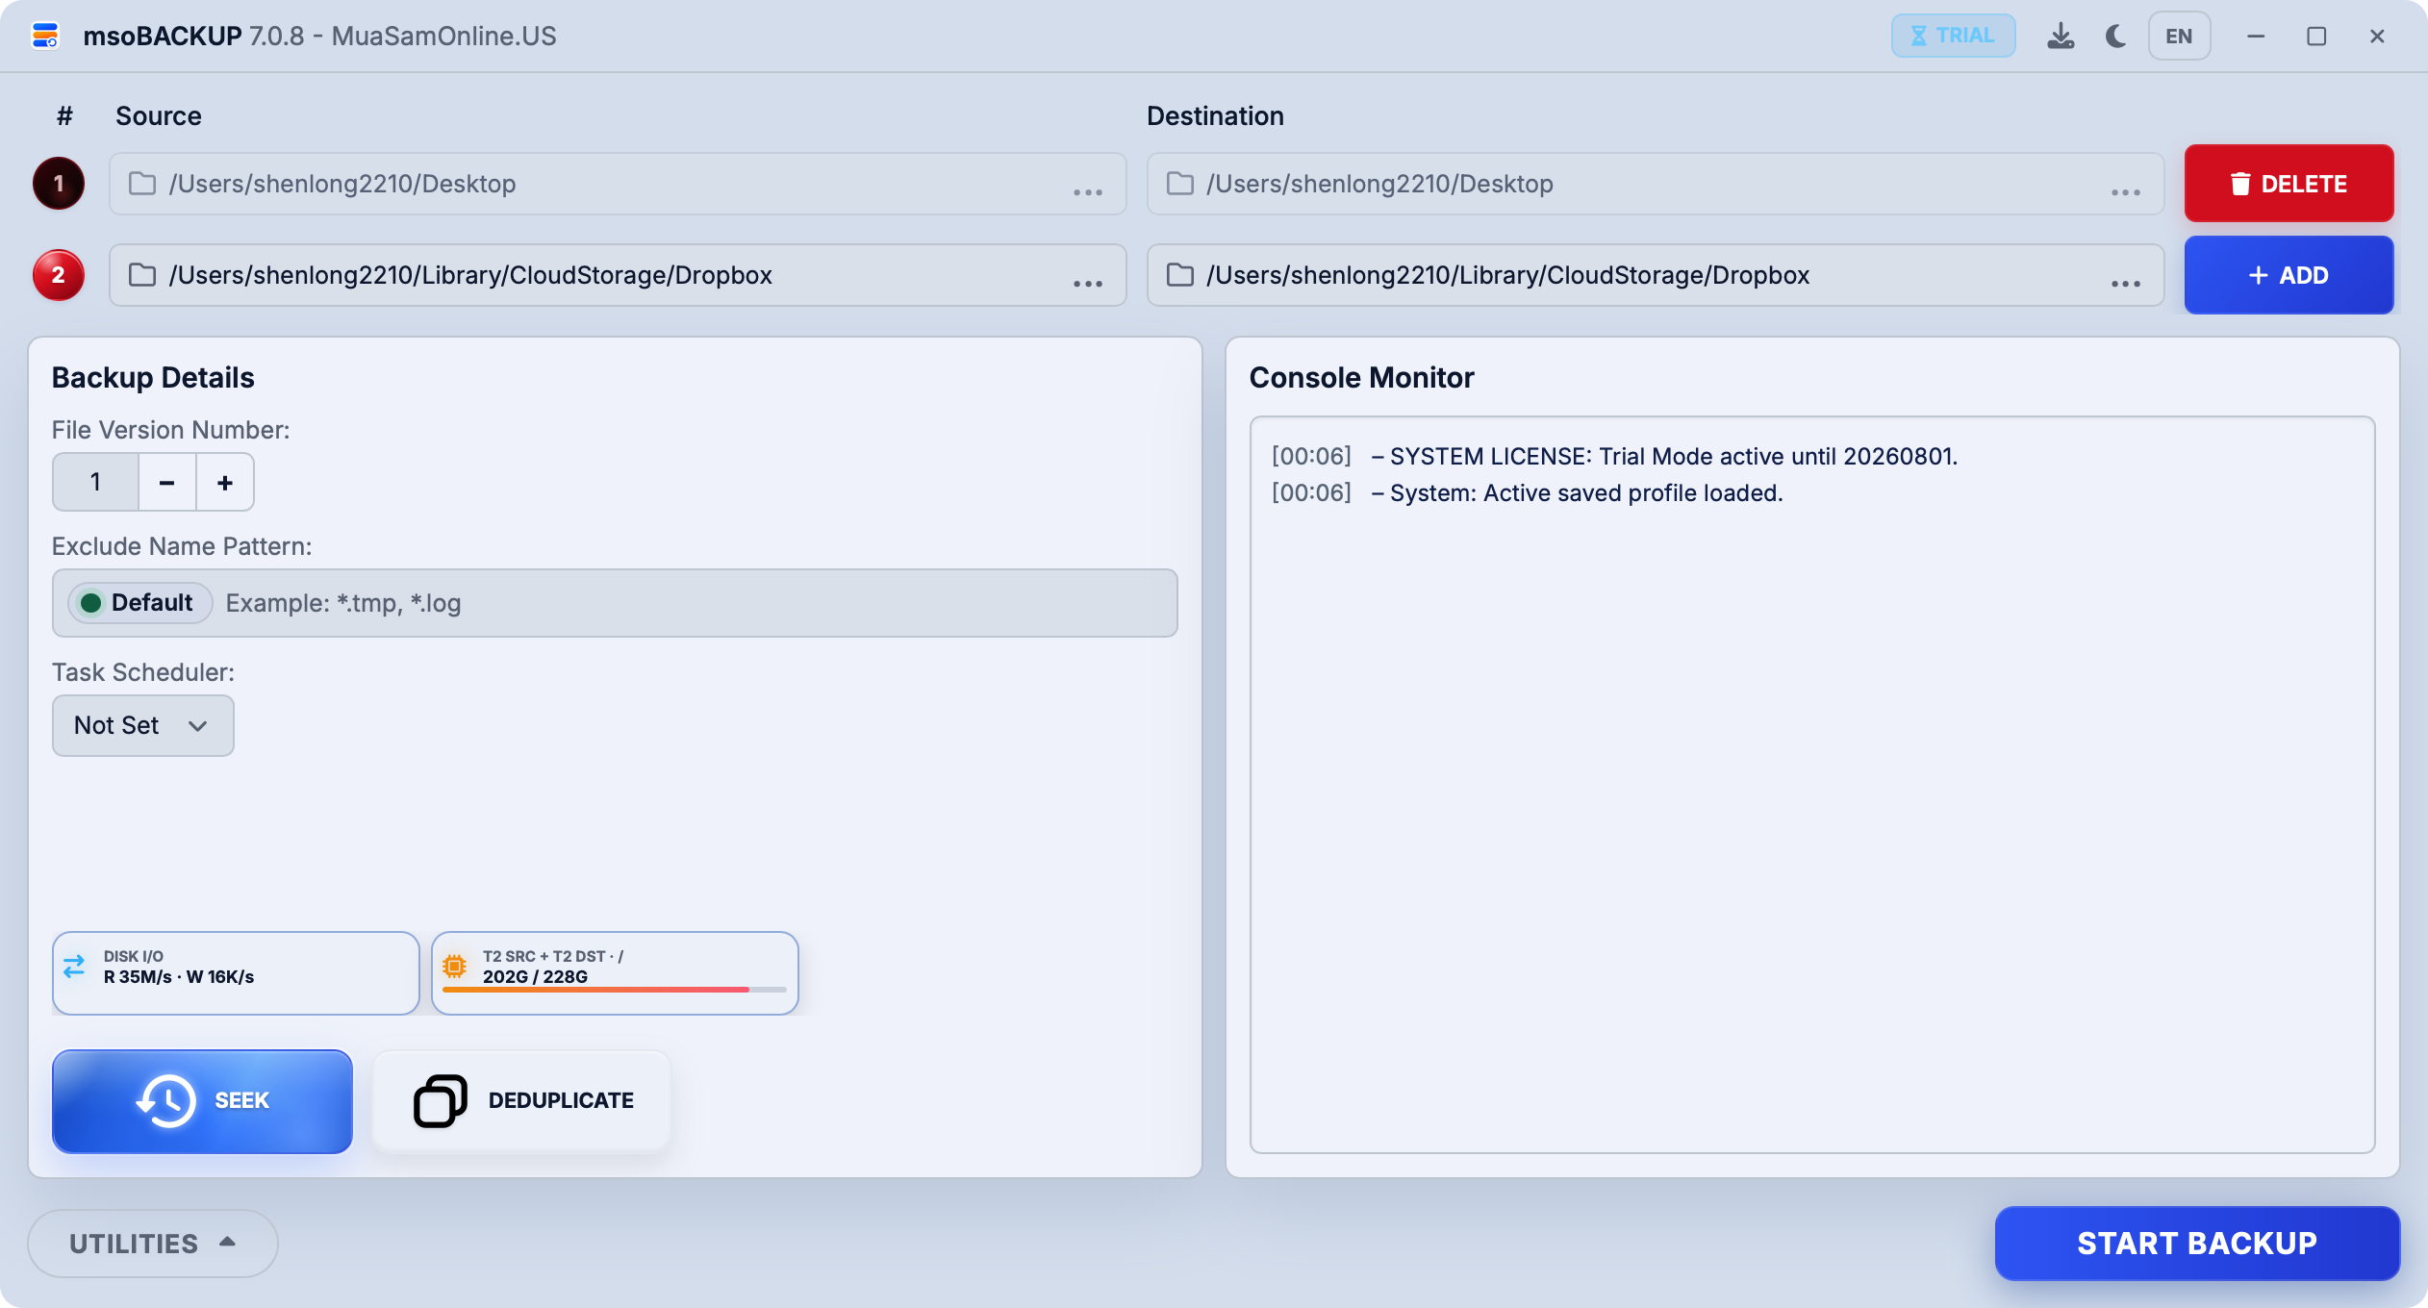Screen dimensions: 2428x1308
Task: Decrease the file version number
Action: [x=167, y=482]
